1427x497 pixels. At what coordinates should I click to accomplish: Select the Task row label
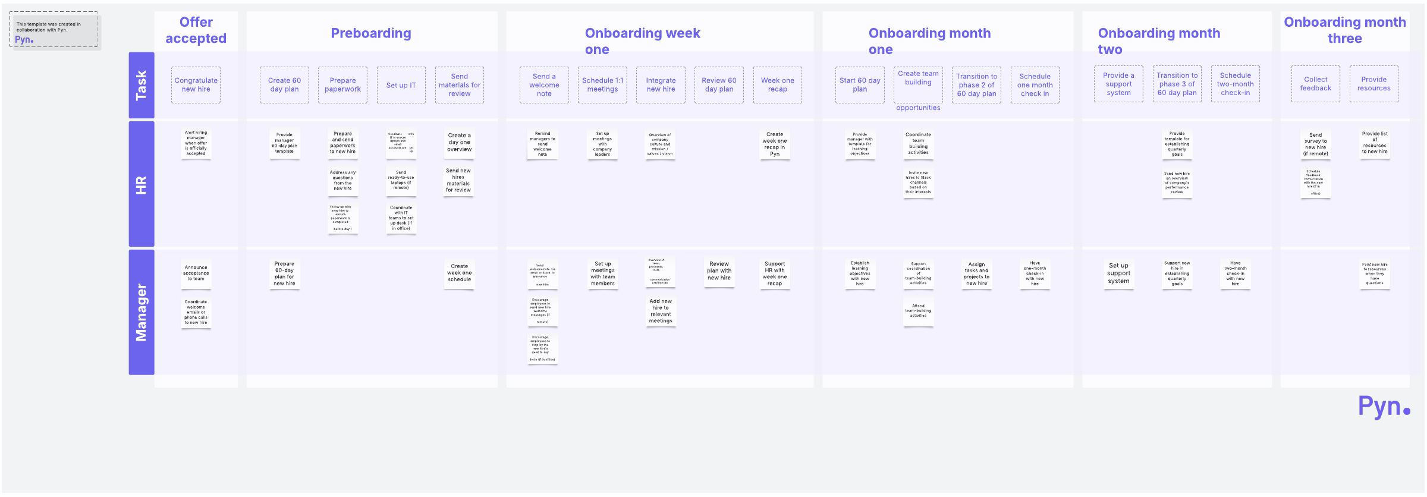pyautogui.click(x=142, y=85)
